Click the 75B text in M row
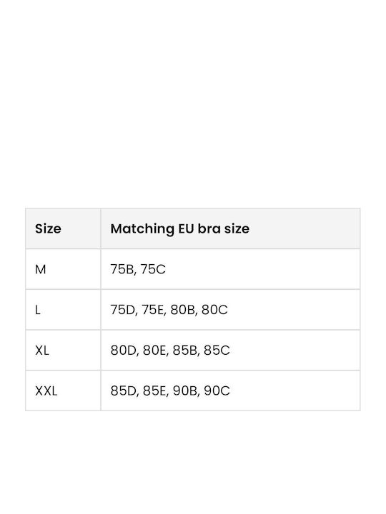 pos(122,269)
